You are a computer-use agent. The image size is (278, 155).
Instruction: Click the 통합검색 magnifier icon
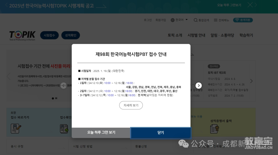tap(196, 20)
